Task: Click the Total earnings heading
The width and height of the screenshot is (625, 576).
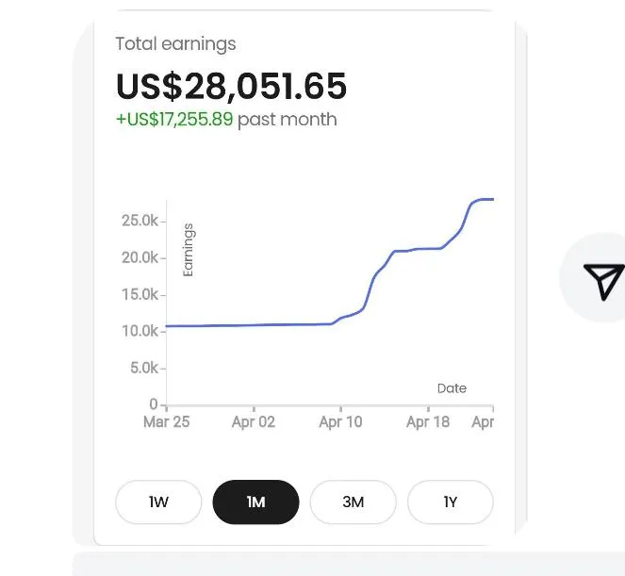Action: coord(175,44)
